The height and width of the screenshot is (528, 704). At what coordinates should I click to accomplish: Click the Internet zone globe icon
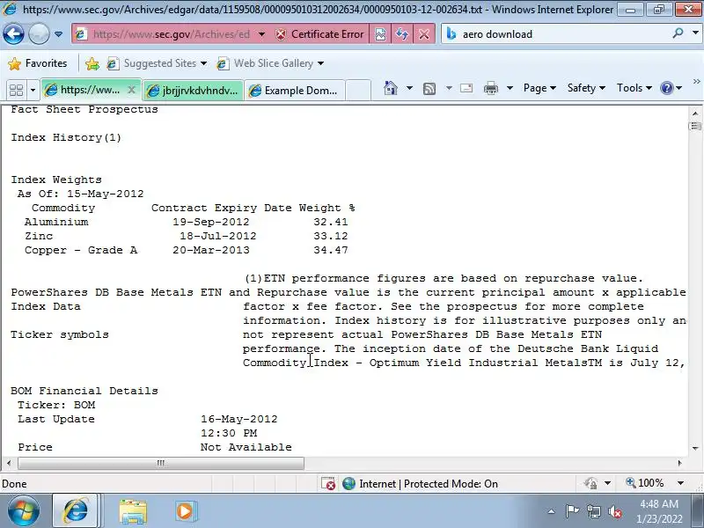(348, 483)
